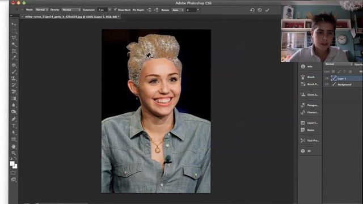Reset default foreground and background colors
Viewport: 363px width, 204px height.
(11, 159)
